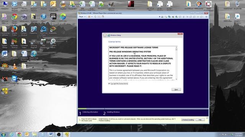
Task: Open the Player menu in VMware Player
Action: click(82, 17)
